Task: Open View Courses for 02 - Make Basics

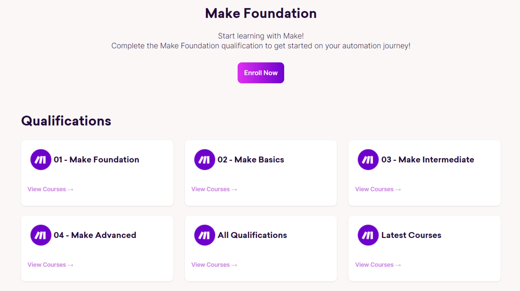Action: (211, 189)
